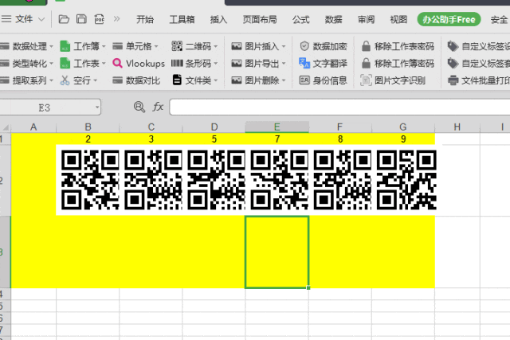This screenshot has height=340, width=510.
Task: Expand the 工作簿 dropdown arrow
Action: 104,46
